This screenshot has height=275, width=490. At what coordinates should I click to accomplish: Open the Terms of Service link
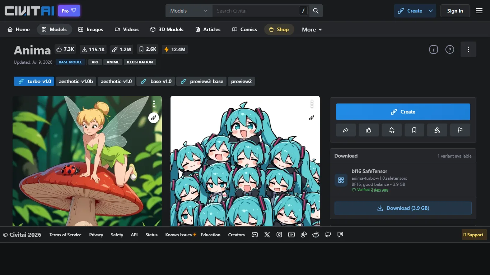pyautogui.click(x=65, y=235)
